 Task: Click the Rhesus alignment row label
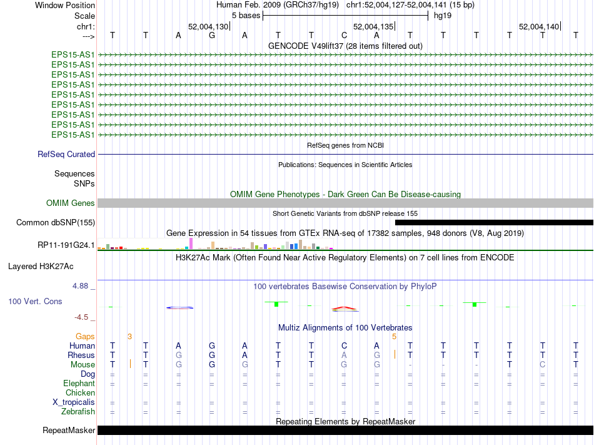[x=81, y=355]
